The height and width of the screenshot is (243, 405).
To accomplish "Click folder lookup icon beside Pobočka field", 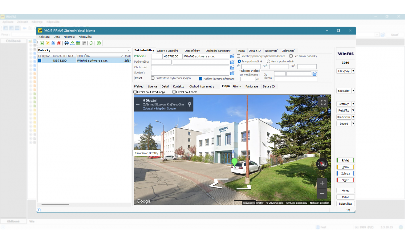I will coord(232,56).
